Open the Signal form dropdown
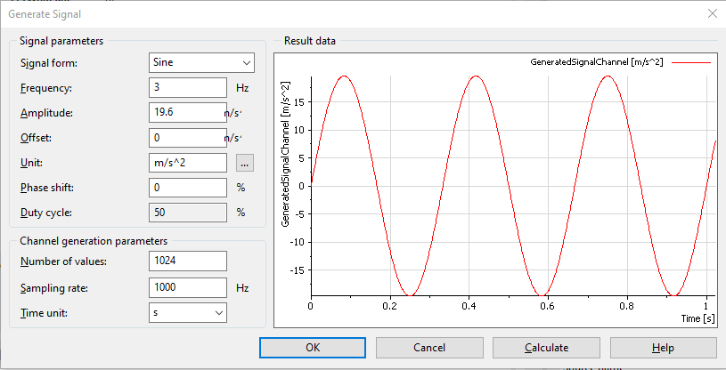 [201, 63]
